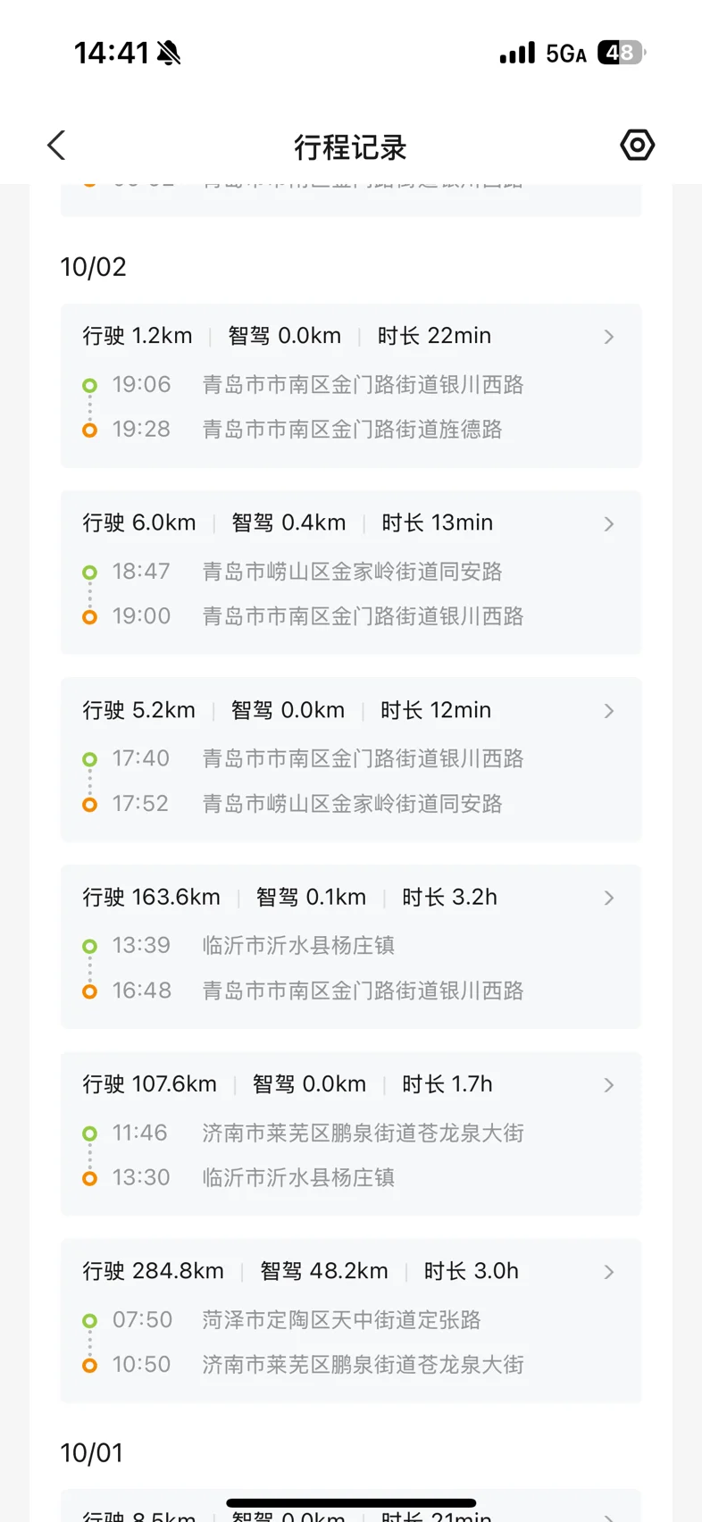Screen dimensions: 702x1522
Task: Expand the 163.6km trip chevron
Action: pyautogui.click(x=609, y=898)
